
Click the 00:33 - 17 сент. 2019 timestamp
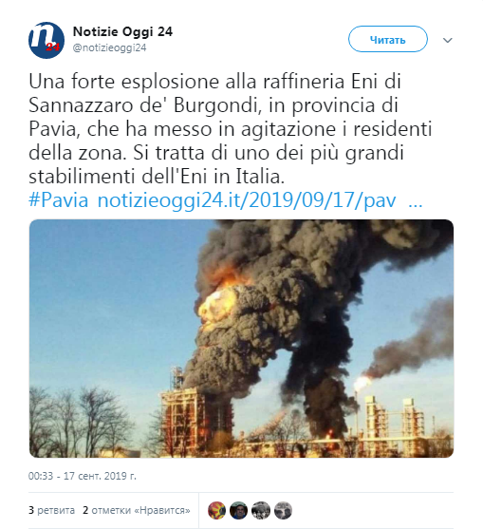click(83, 476)
